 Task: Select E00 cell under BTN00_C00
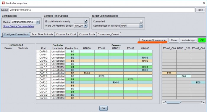[x=169, y=73]
